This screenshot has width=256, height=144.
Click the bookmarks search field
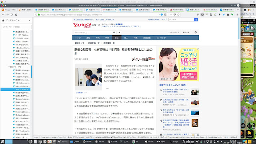pos(16,27)
